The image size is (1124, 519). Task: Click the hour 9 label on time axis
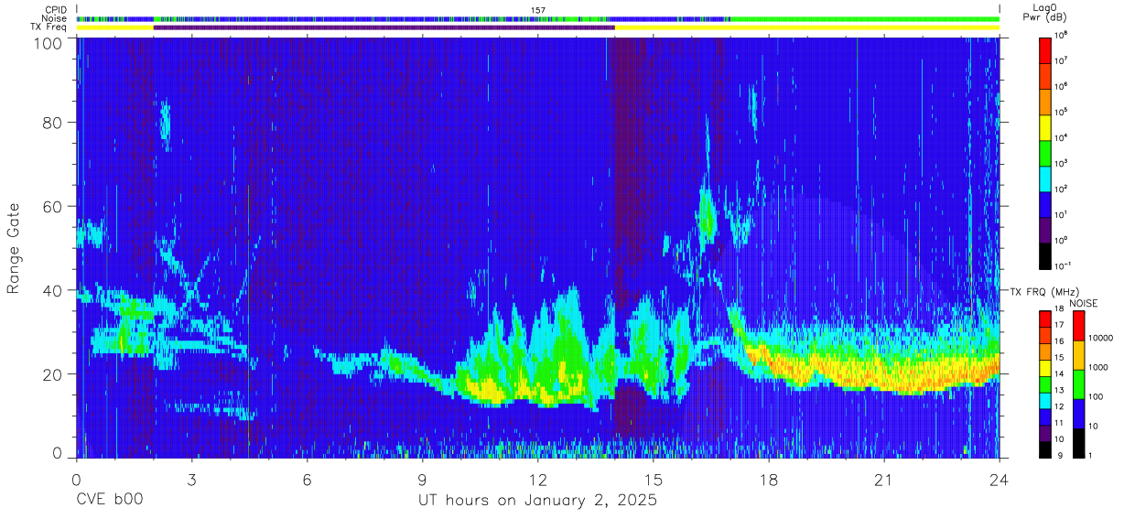423,480
